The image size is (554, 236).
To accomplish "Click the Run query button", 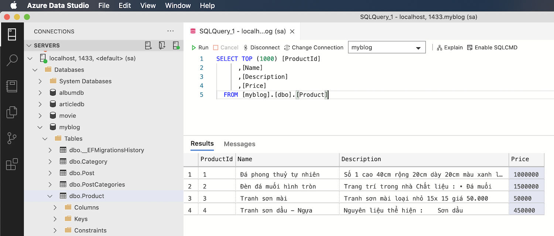I will point(200,48).
